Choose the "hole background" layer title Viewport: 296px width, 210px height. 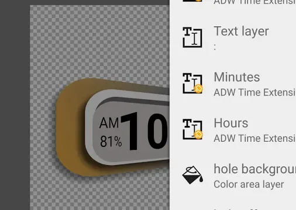pyautogui.click(x=255, y=169)
